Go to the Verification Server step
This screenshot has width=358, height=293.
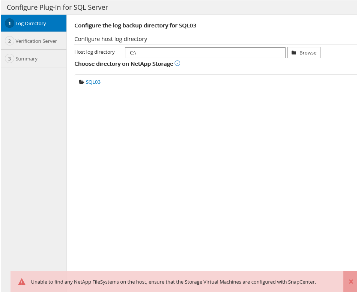point(36,41)
